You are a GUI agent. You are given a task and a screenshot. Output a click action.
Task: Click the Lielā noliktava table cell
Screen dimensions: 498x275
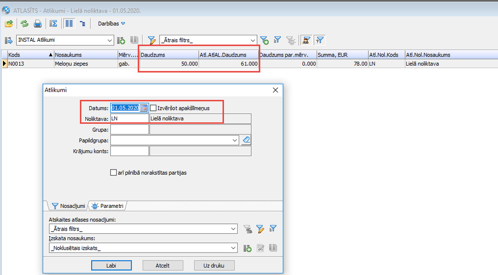[451, 64]
